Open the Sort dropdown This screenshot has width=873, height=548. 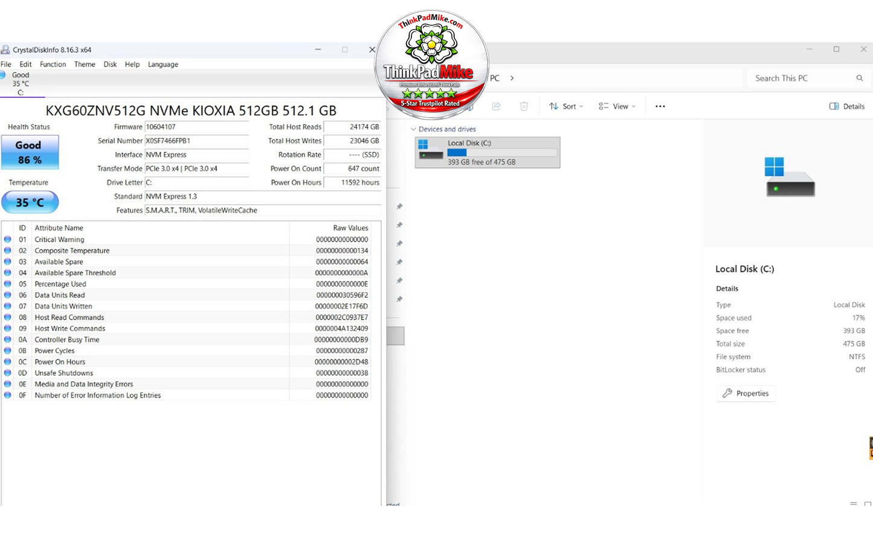click(566, 106)
